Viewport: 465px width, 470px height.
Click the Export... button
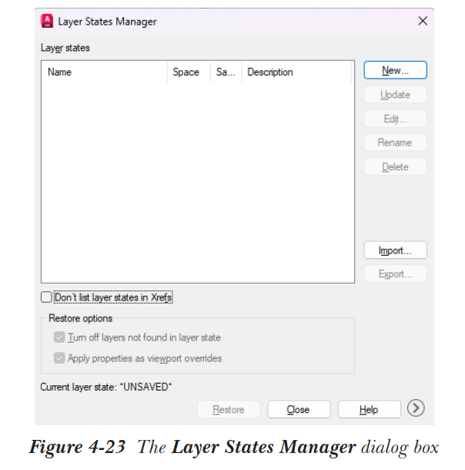pos(395,274)
